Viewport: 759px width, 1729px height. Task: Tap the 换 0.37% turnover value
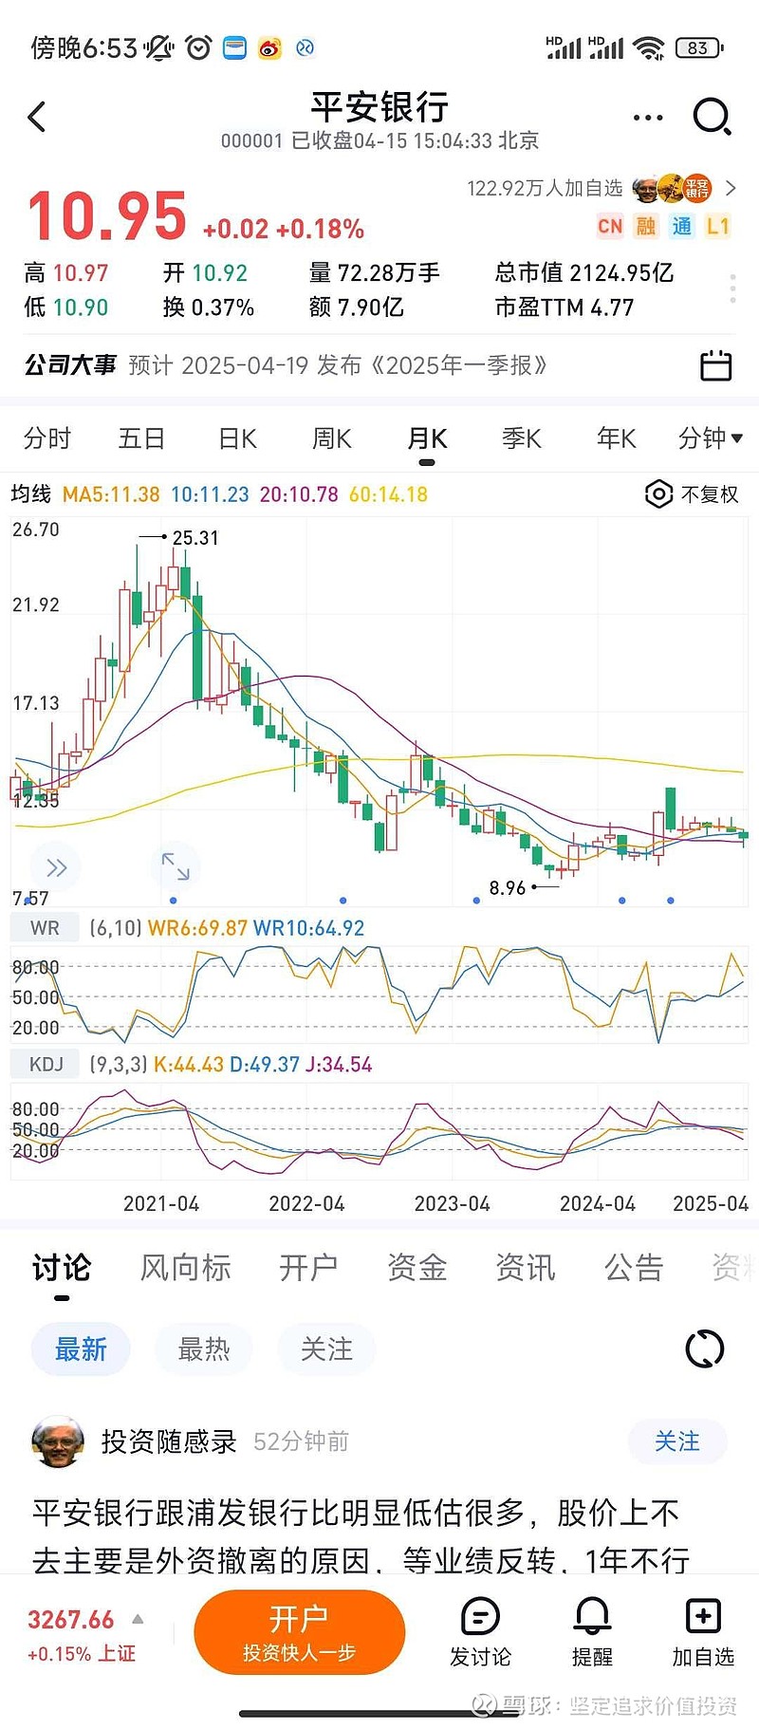point(209,307)
